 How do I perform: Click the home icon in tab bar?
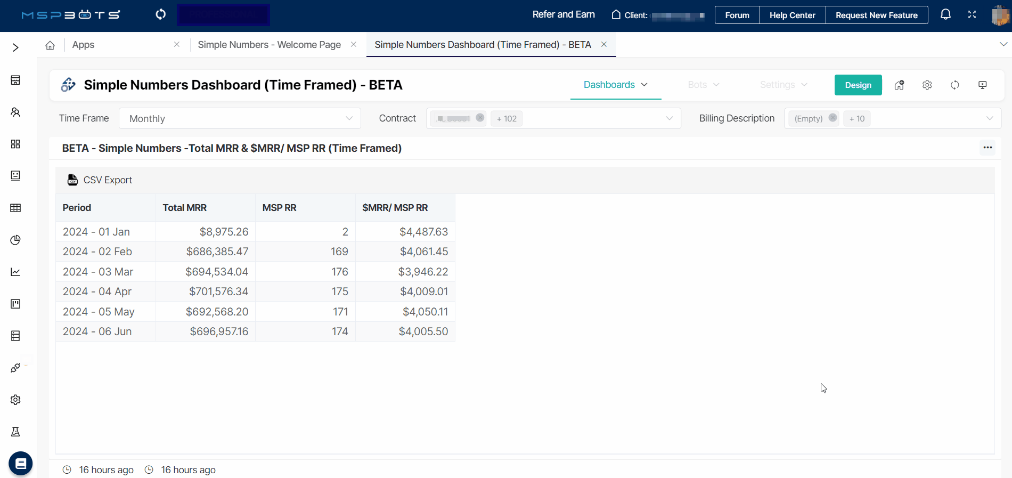coord(50,45)
